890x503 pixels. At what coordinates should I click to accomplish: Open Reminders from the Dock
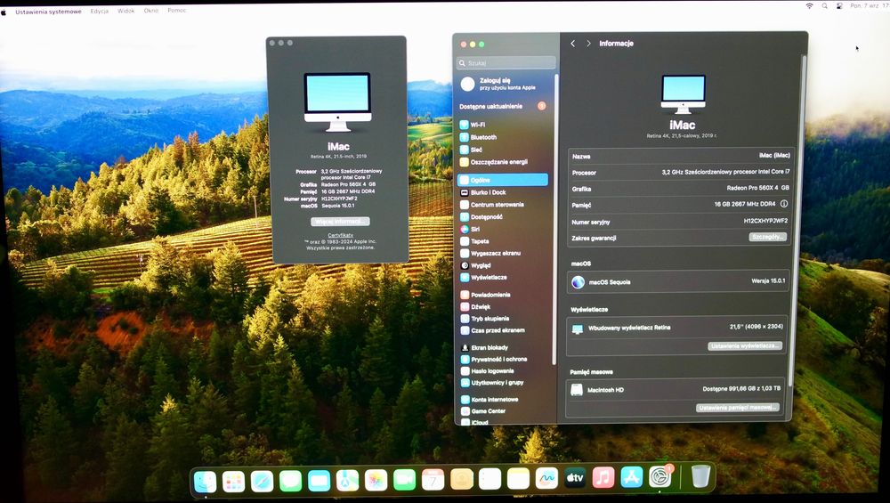[489, 479]
